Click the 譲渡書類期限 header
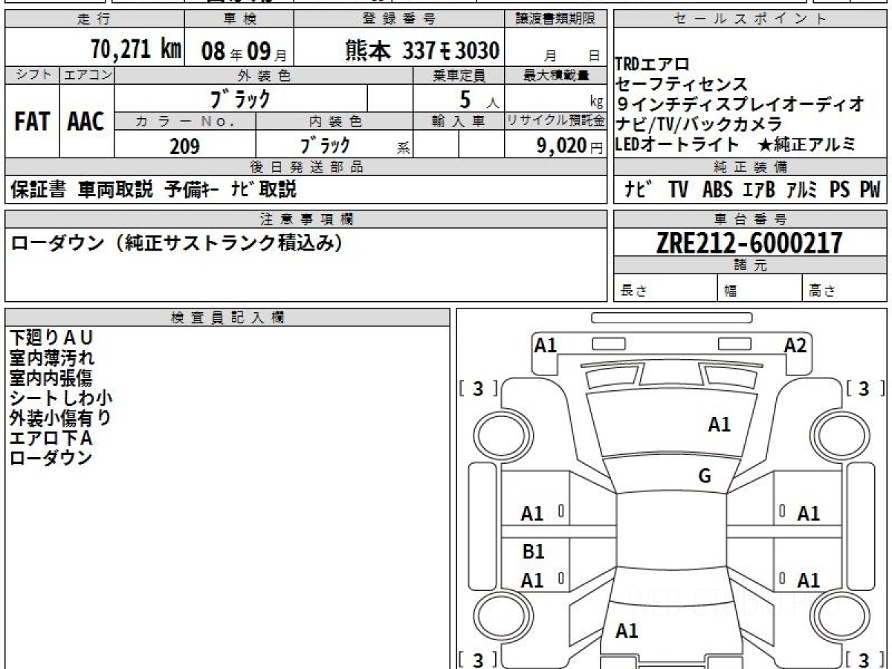Viewport: 892px width, 669px height. point(556,19)
